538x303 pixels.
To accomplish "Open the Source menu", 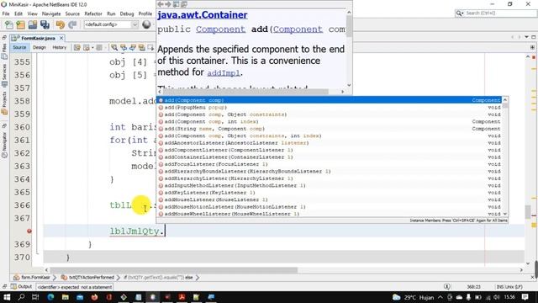I will coord(72,13).
